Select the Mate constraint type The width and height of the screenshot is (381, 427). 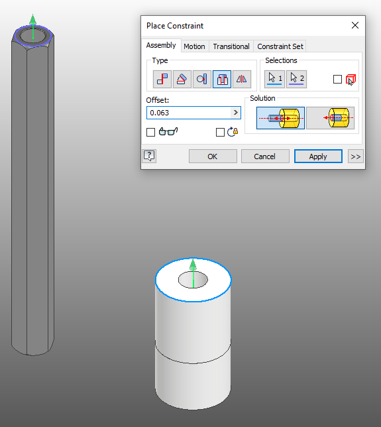tap(162, 80)
